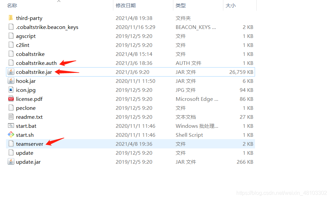Viewport: 330px width, 199px height.
Task: Click the 266 KB size cell
Action: 245,162
